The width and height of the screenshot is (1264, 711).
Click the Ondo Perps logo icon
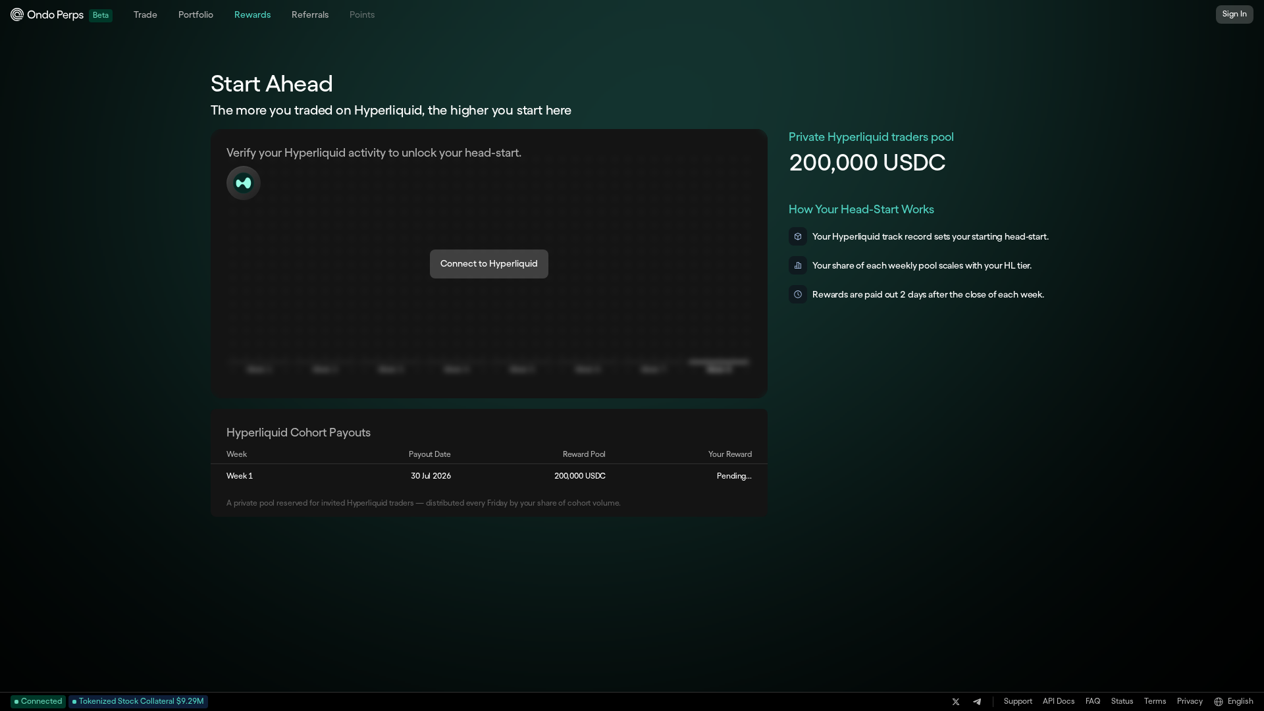coord(17,14)
